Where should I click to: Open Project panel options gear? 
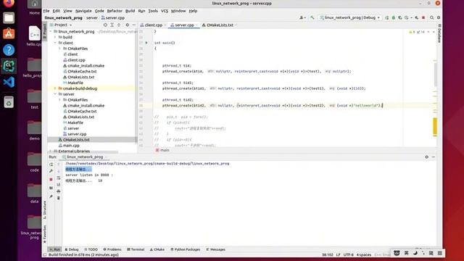pos(128,25)
